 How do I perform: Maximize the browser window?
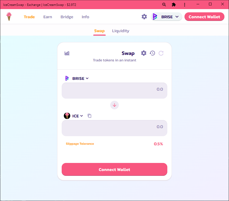[210, 4]
